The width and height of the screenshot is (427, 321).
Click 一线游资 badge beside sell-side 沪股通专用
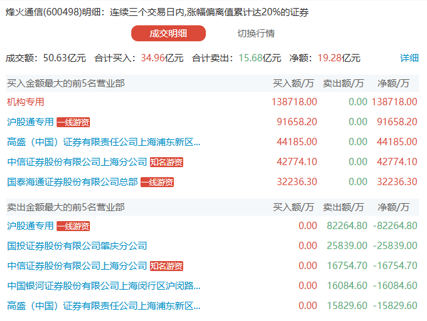(73, 226)
